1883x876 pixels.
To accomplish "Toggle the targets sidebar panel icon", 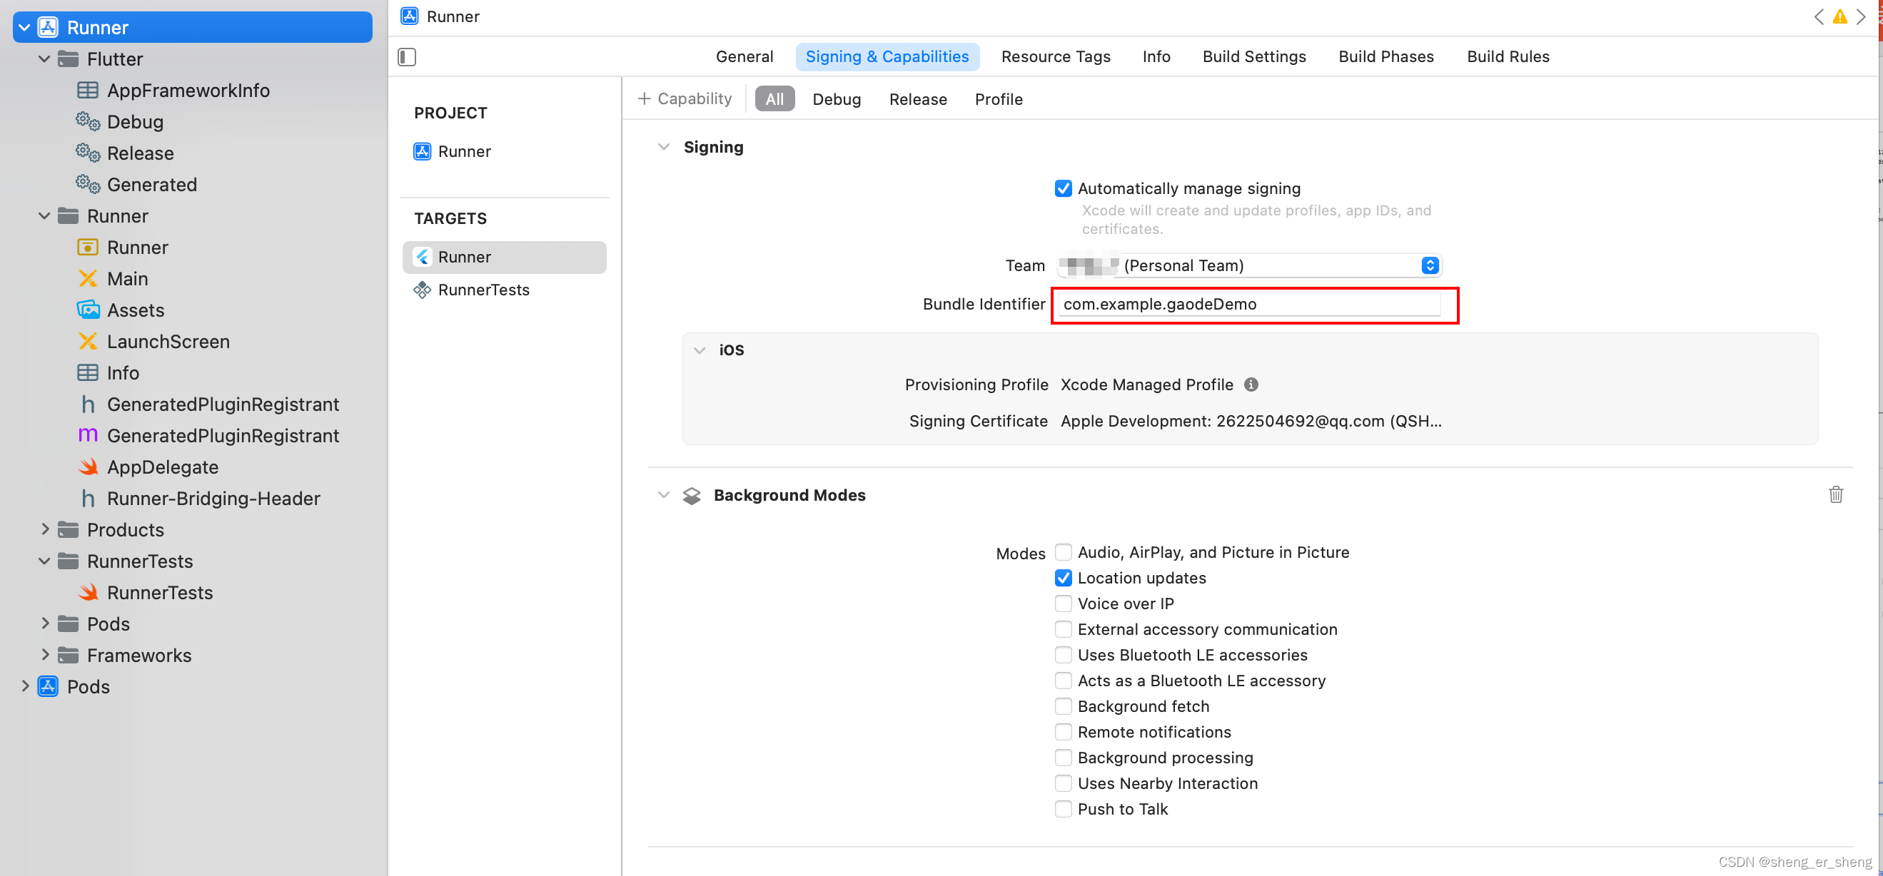I will [407, 57].
